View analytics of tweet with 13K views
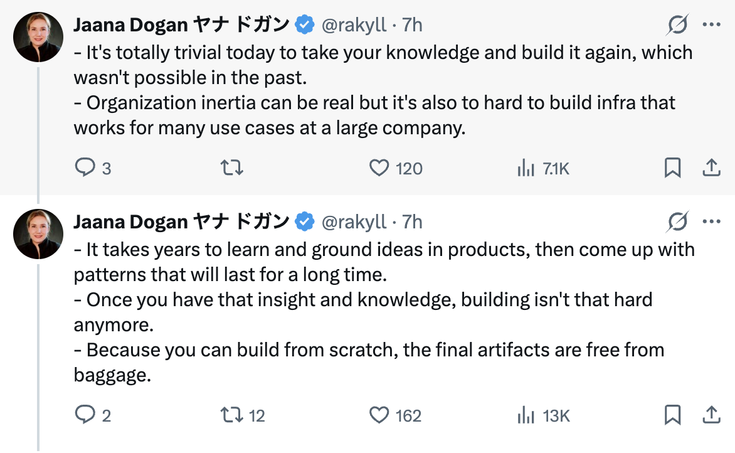Image resolution: width=735 pixels, height=453 pixels. (525, 415)
